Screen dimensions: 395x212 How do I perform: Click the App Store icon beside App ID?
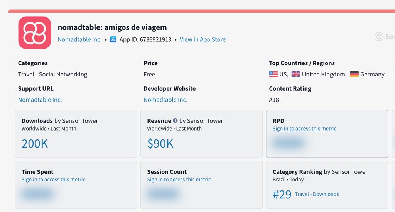(x=113, y=39)
